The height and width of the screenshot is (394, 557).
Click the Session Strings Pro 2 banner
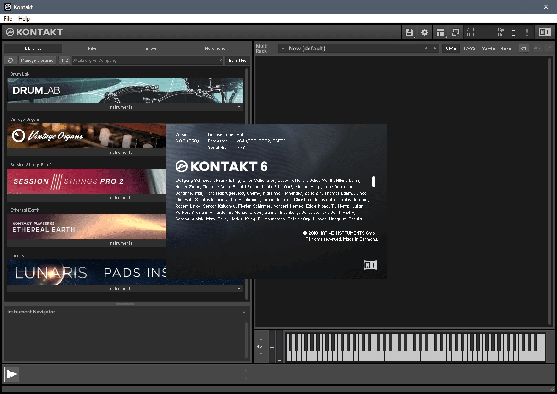(x=87, y=181)
